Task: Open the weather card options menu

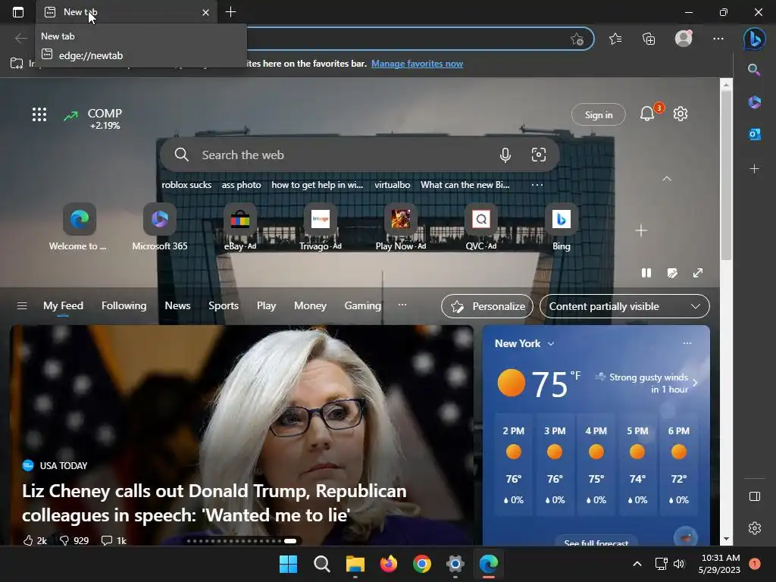Action: click(687, 343)
